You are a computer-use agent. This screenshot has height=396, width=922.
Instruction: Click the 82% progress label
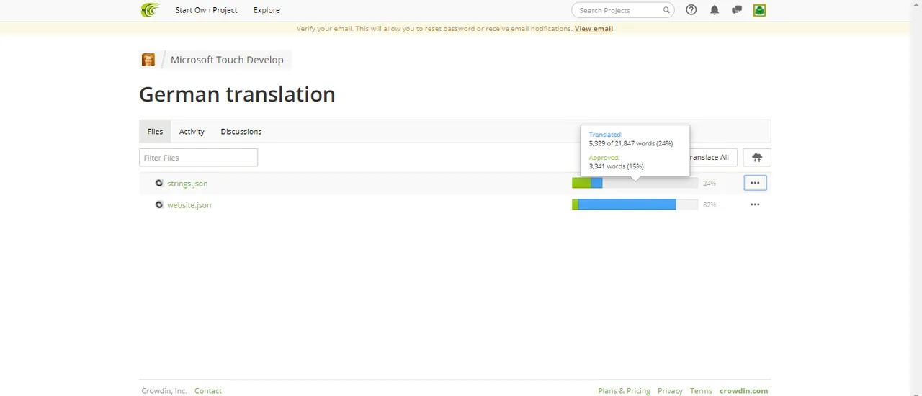click(710, 205)
